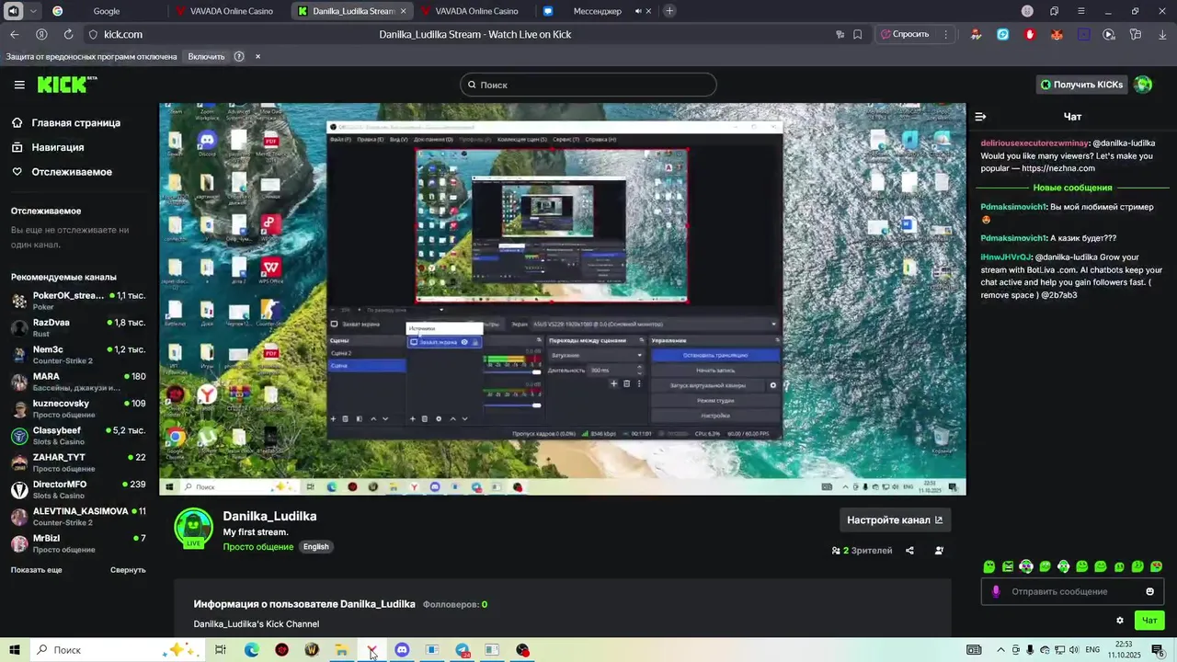Open a new browser tab
Viewport: 1177px width, 662px height.
(x=669, y=11)
